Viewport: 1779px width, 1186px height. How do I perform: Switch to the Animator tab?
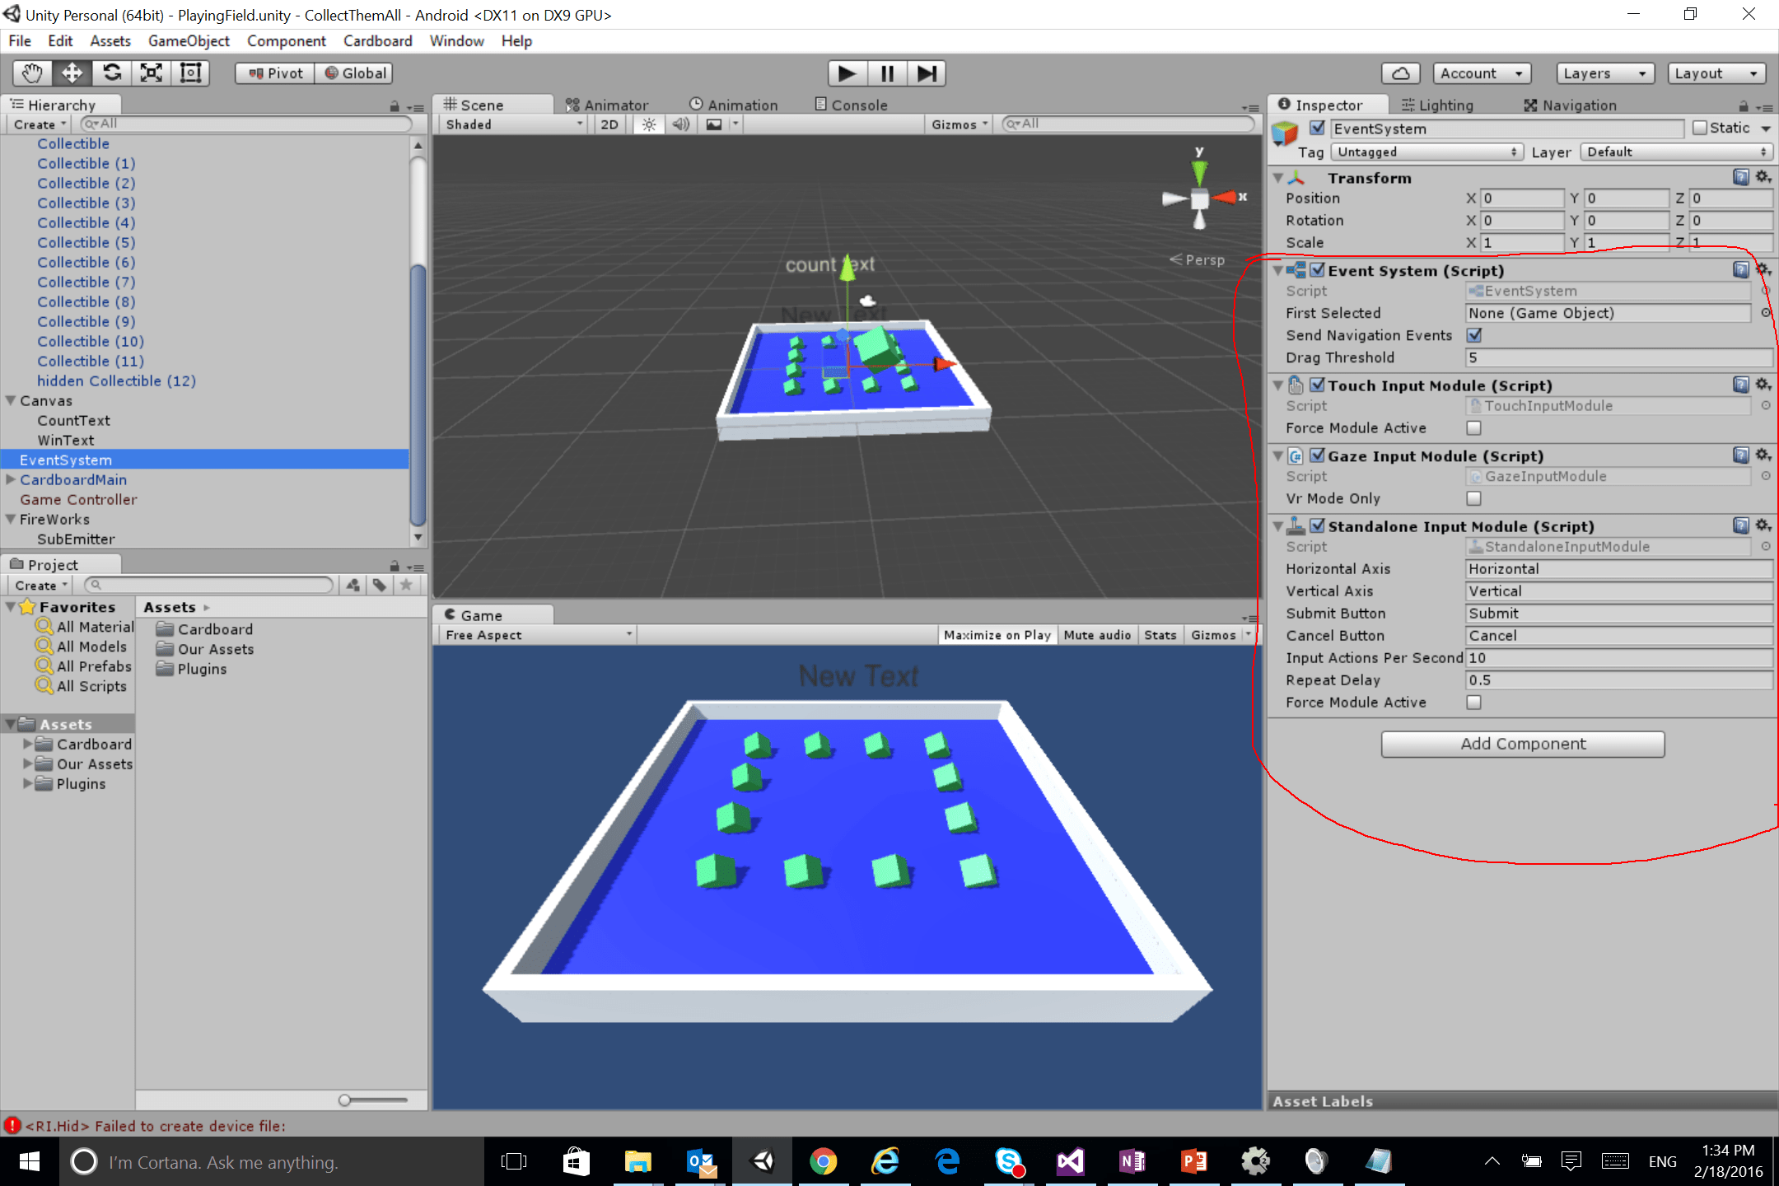(x=608, y=105)
